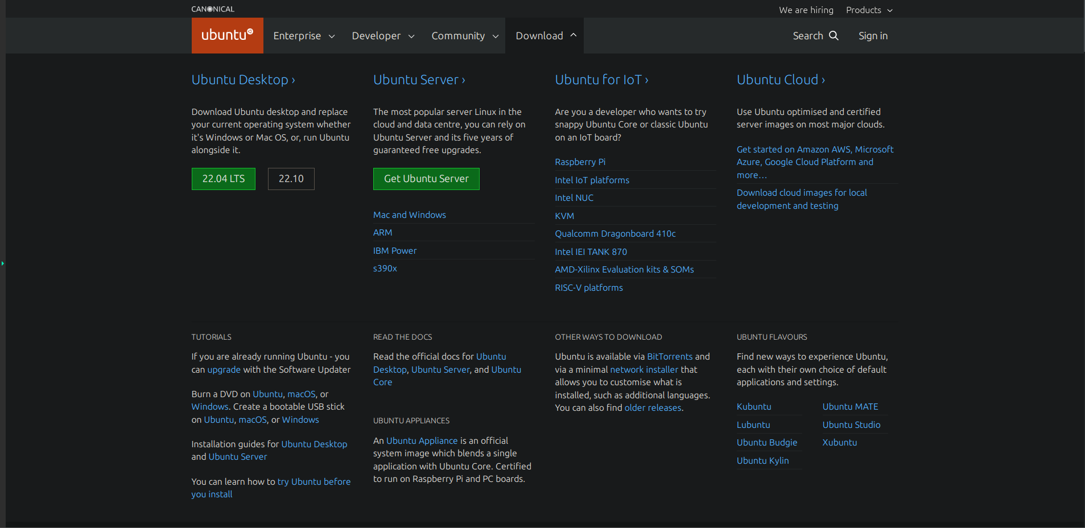Choose the 22.10 desktop release button
Image resolution: width=1085 pixels, height=528 pixels.
[x=291, y=179]
